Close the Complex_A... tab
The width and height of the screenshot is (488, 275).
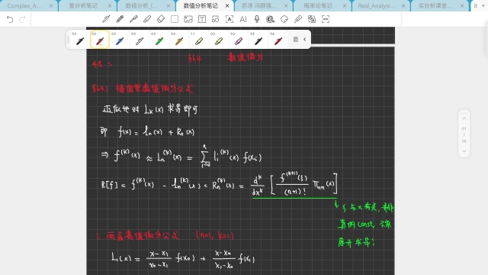[x=51, y=6]
